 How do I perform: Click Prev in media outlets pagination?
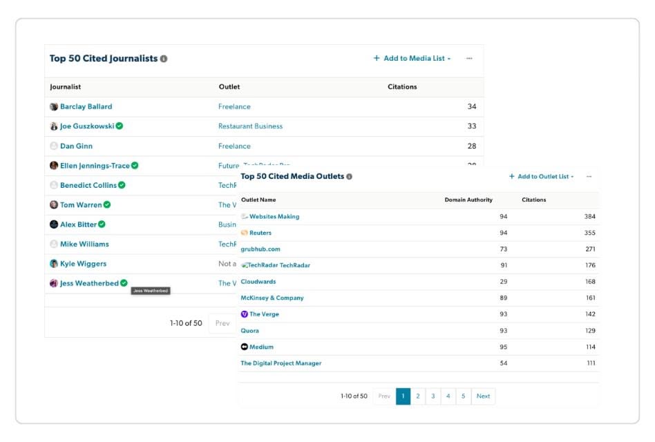(384, 396)
